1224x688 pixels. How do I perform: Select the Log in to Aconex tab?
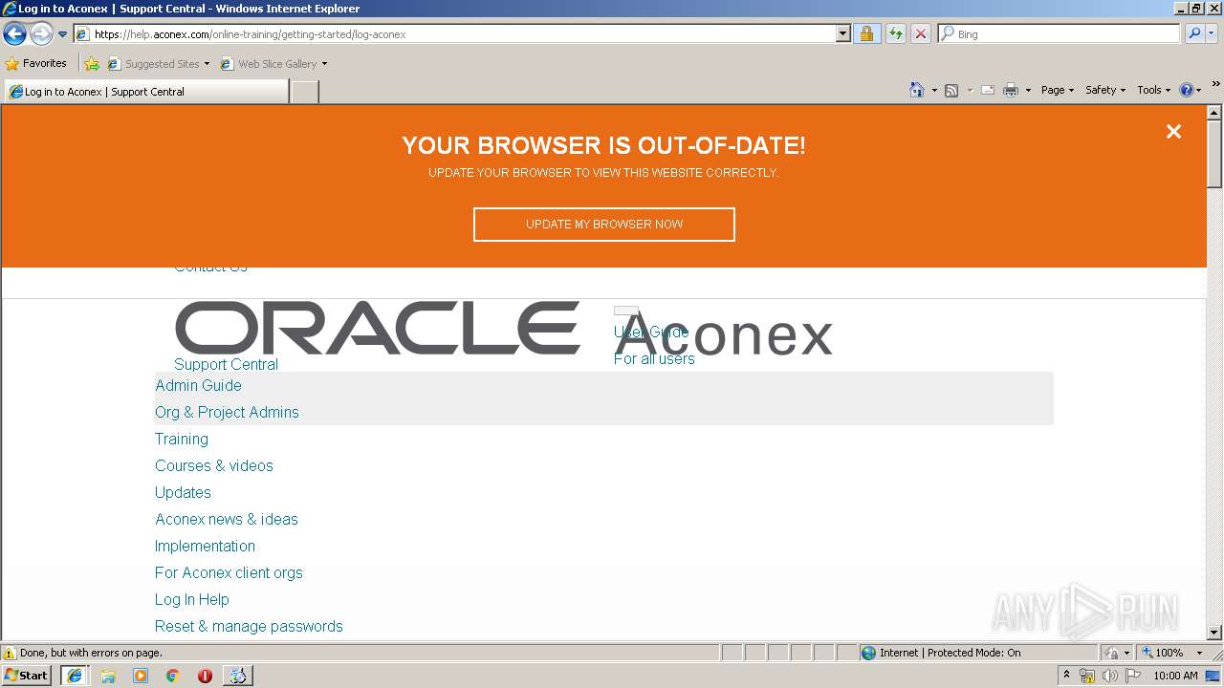point(146,92)
